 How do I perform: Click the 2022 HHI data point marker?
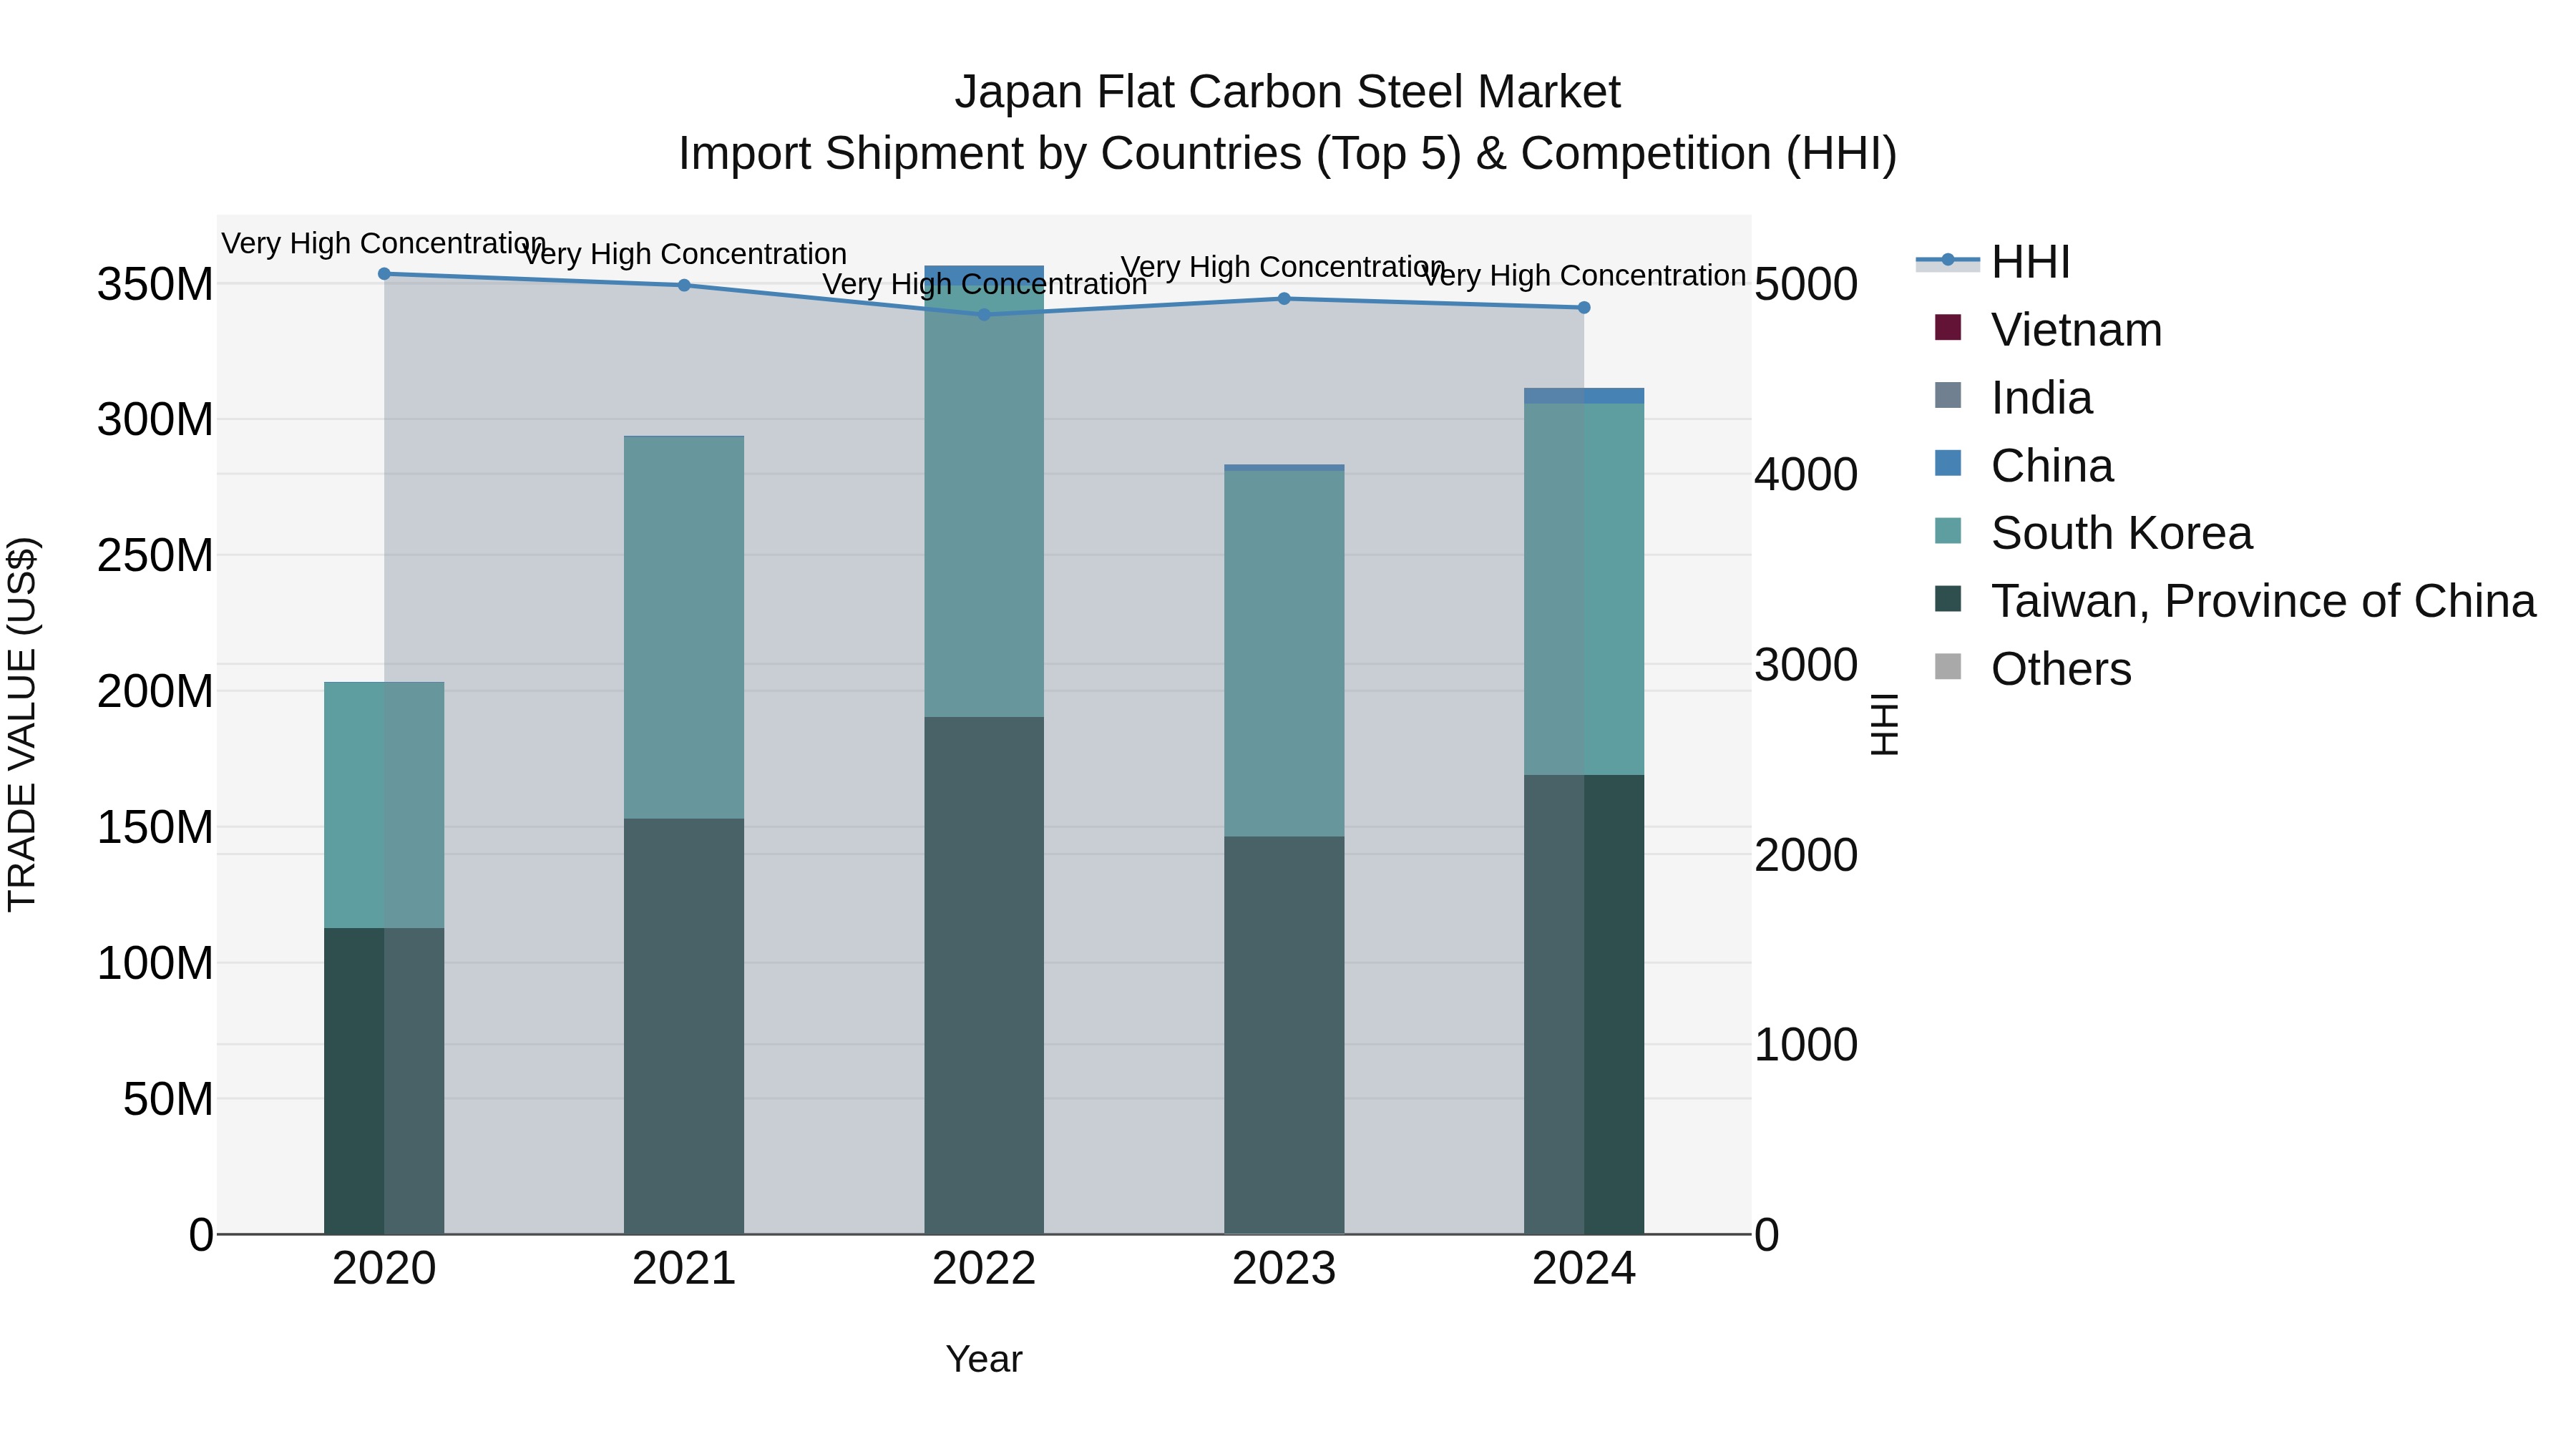pyautogui.click(x=984, y=314)
